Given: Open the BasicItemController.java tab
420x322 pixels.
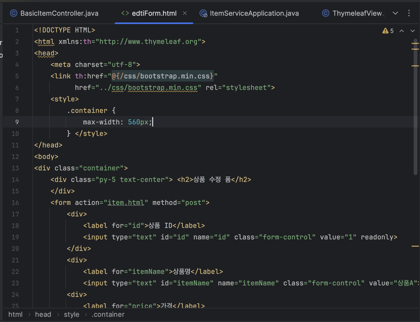Looking at the screenshot, I should [54, 13].
